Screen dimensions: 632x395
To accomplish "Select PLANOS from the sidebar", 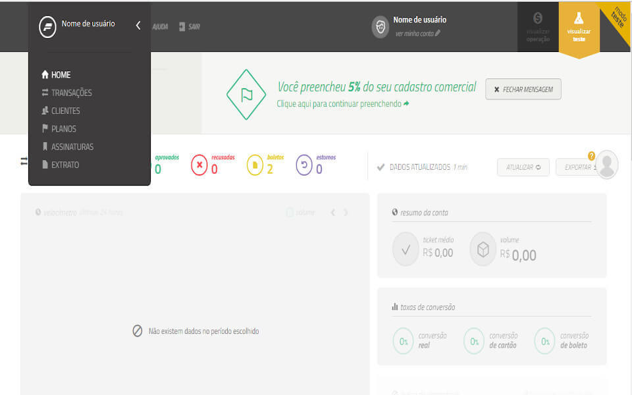I will (x=59, y=128).
